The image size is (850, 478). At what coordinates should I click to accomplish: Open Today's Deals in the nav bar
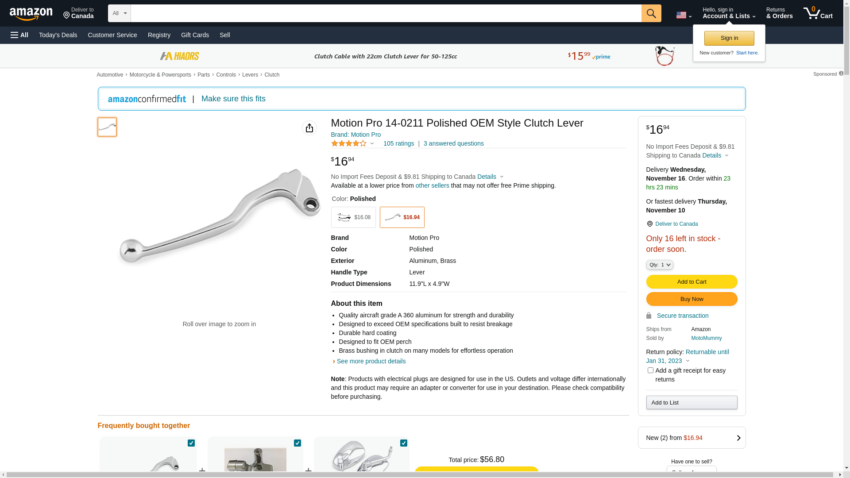point(58,35)
